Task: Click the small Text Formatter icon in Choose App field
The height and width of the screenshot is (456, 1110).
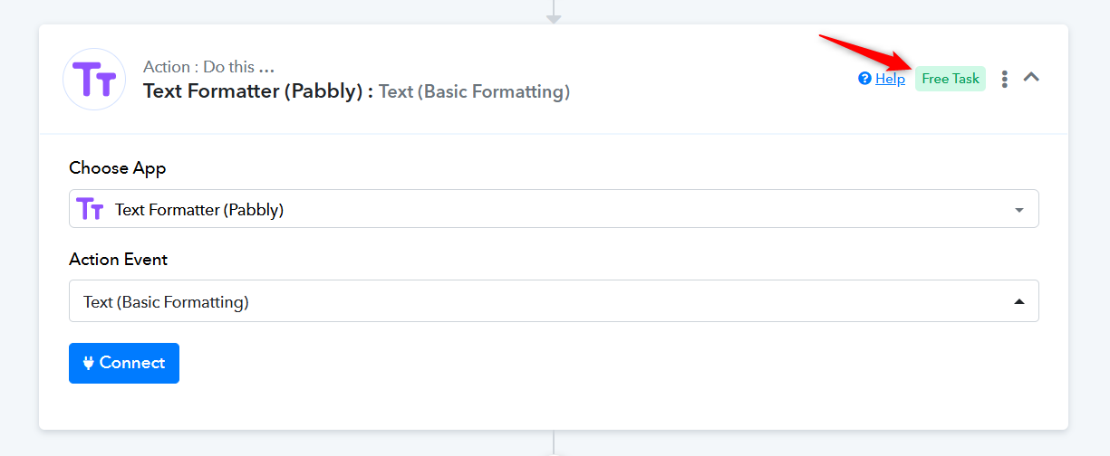Action: coord(90,209)
